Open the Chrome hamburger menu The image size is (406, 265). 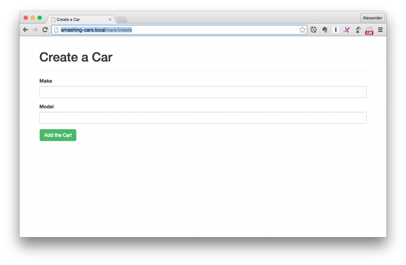pyautogui.click(x=380, y=30)
